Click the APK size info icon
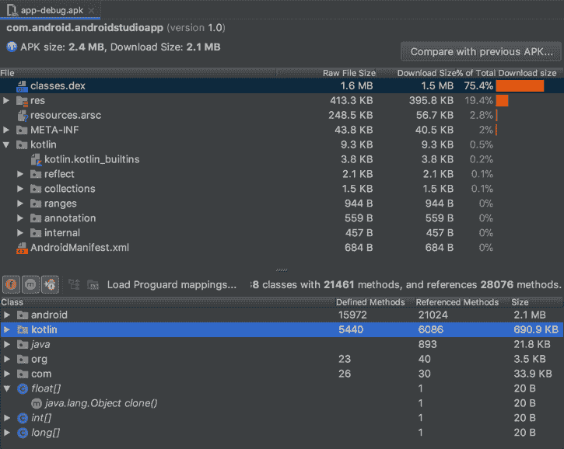564x449 pixels. coord(12,47)
